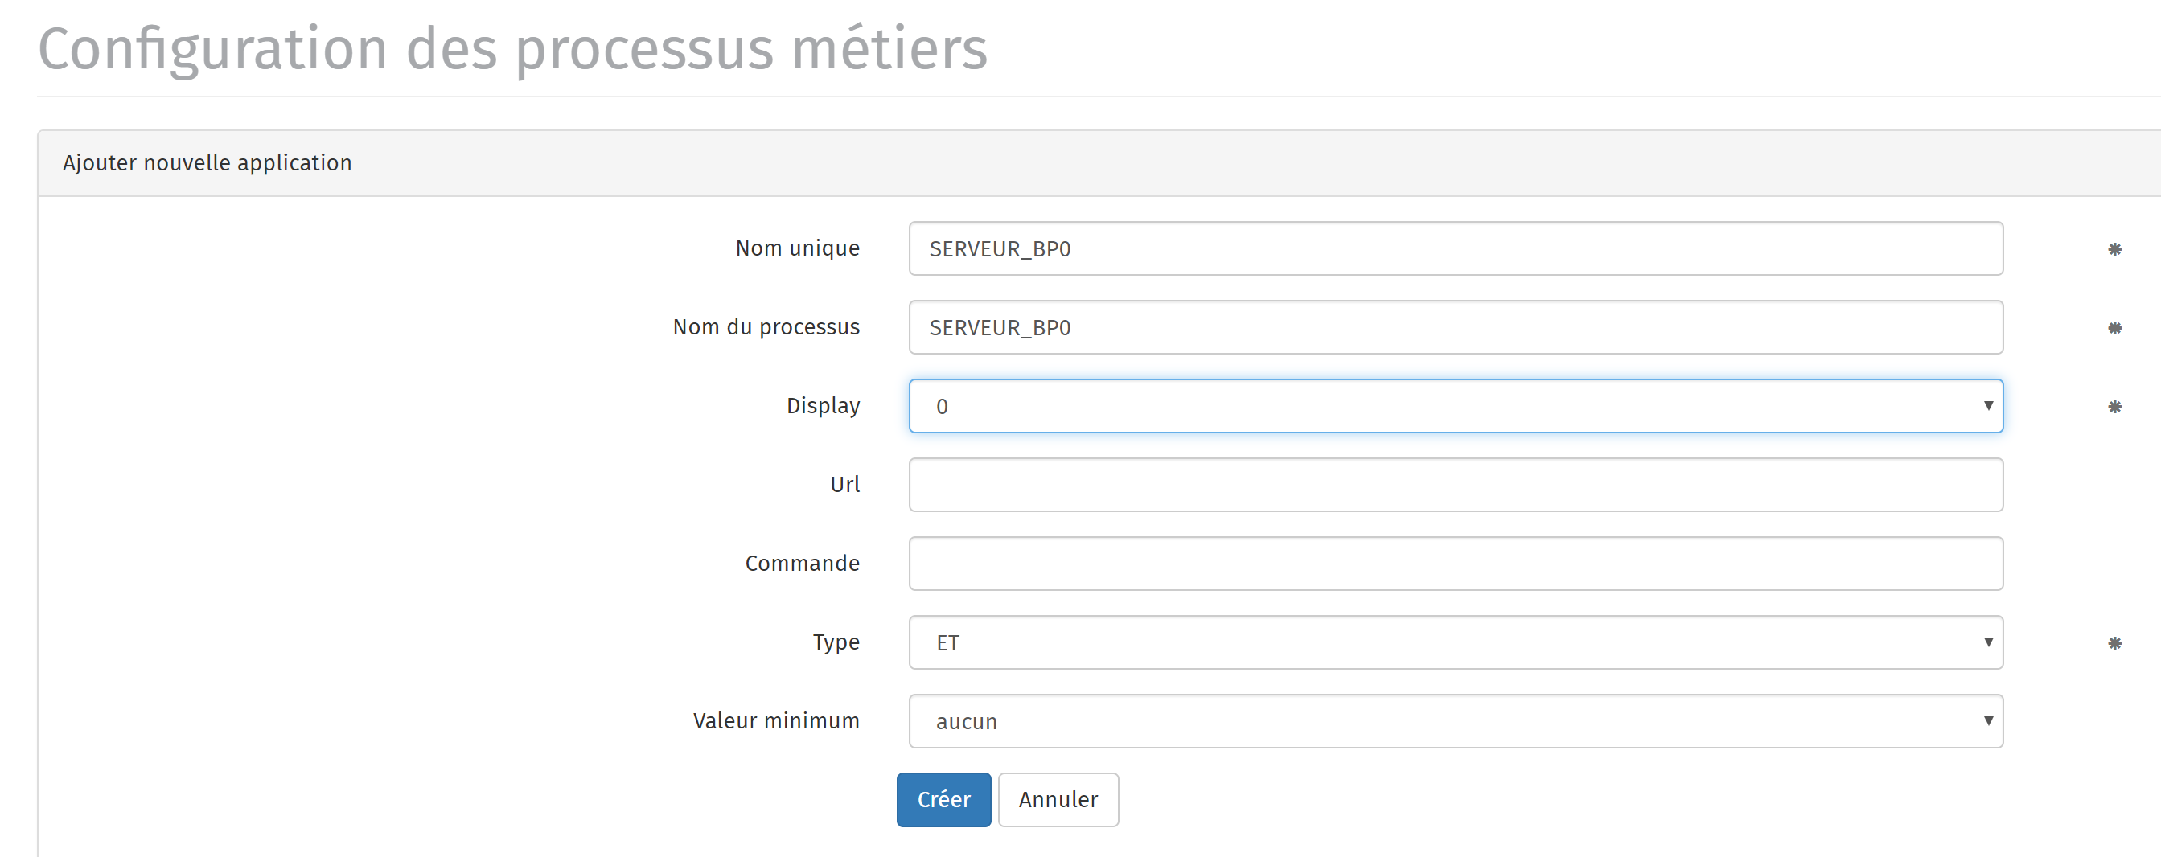Screen dimensions: 2161x857
Task: Open the Display dropdown showing 0
Action: click(x=1456, y=407)
